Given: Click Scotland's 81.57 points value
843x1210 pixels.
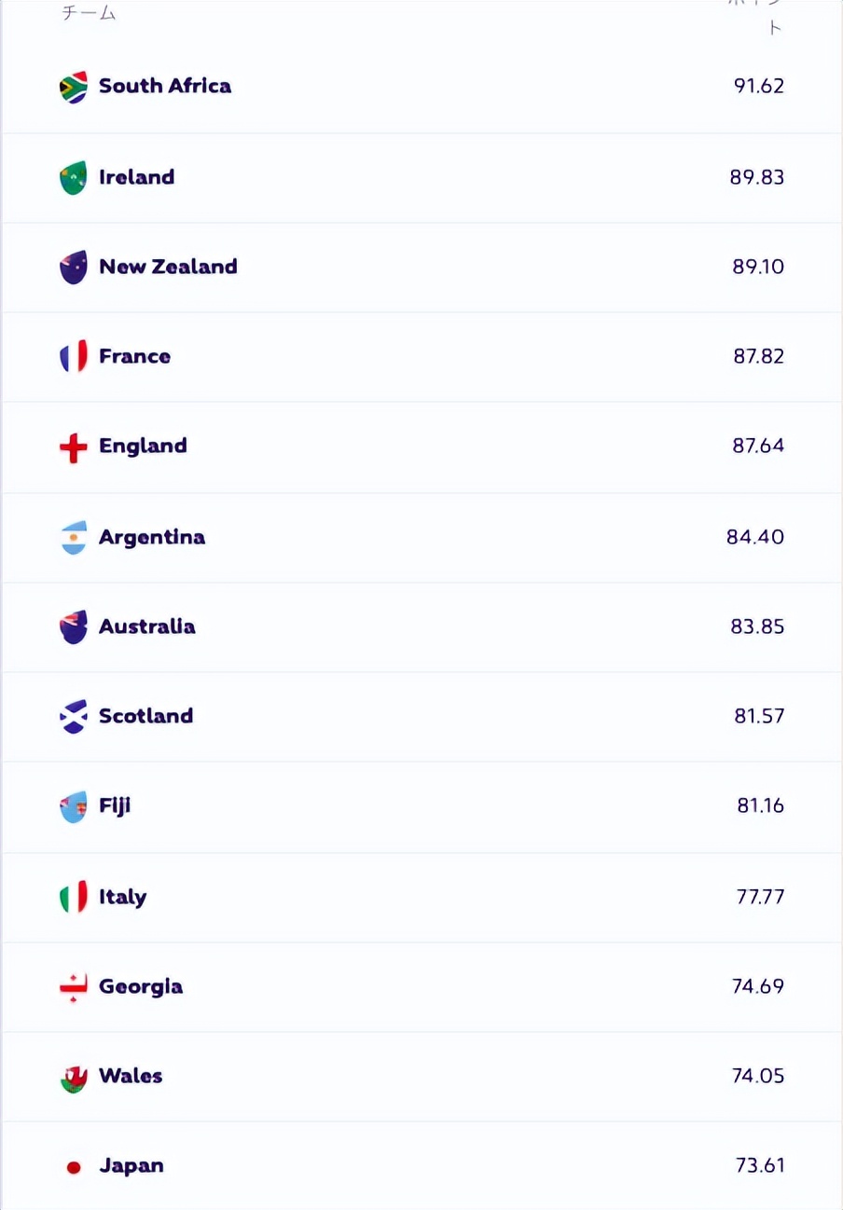Looking at the screenshot, I should tap(759, 716).
